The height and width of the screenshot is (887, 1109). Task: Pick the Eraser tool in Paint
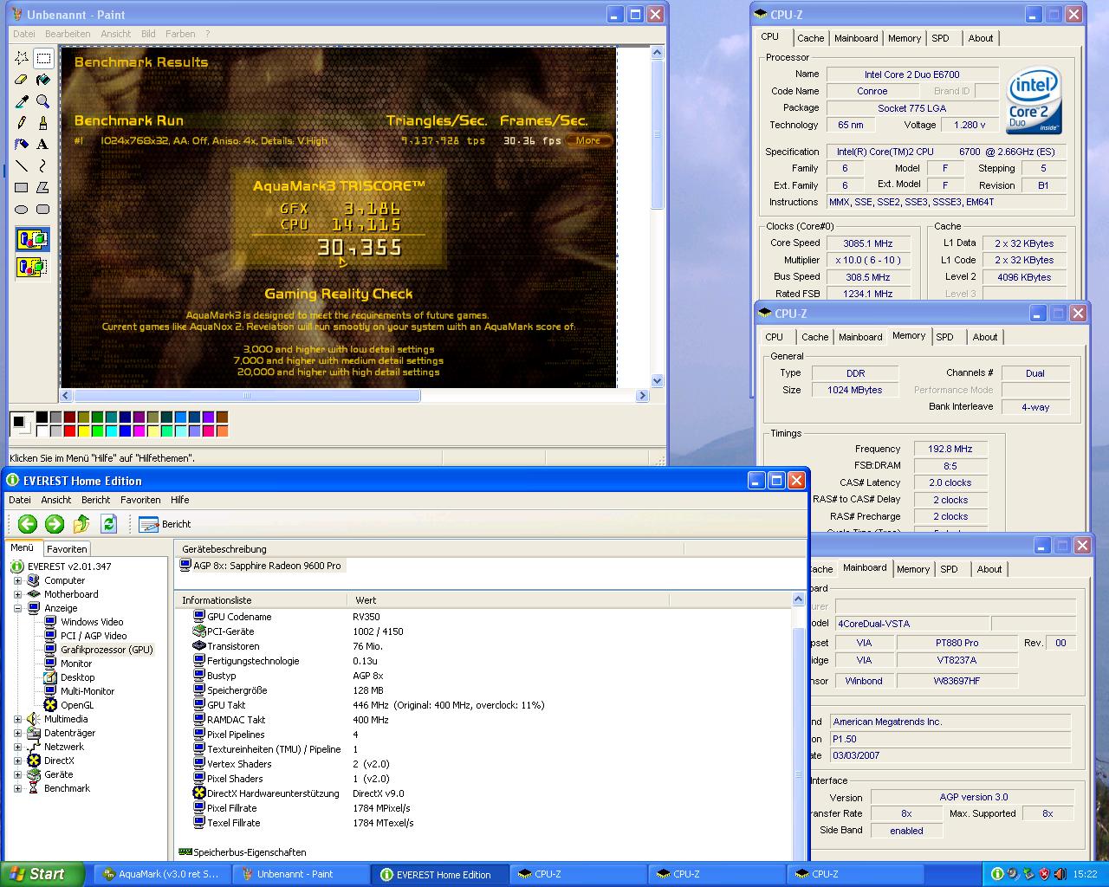tap(22, 80)
